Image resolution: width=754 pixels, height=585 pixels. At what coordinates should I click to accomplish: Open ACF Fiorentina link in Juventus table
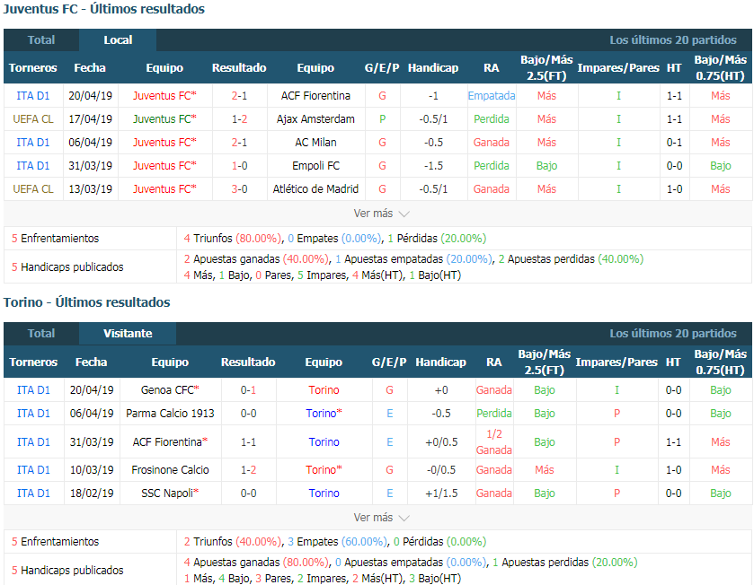pyautogui.click(x=315, y=95)
